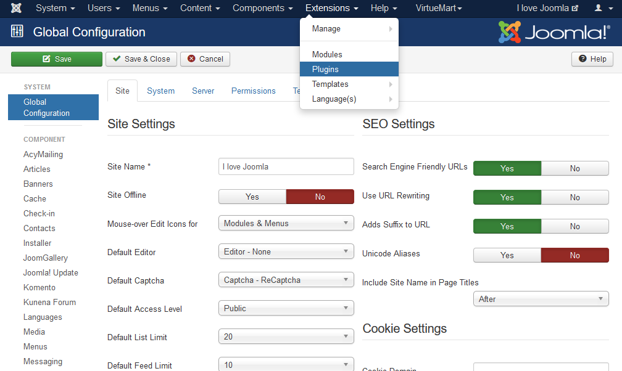Open Languages component settings

point(43,317)
